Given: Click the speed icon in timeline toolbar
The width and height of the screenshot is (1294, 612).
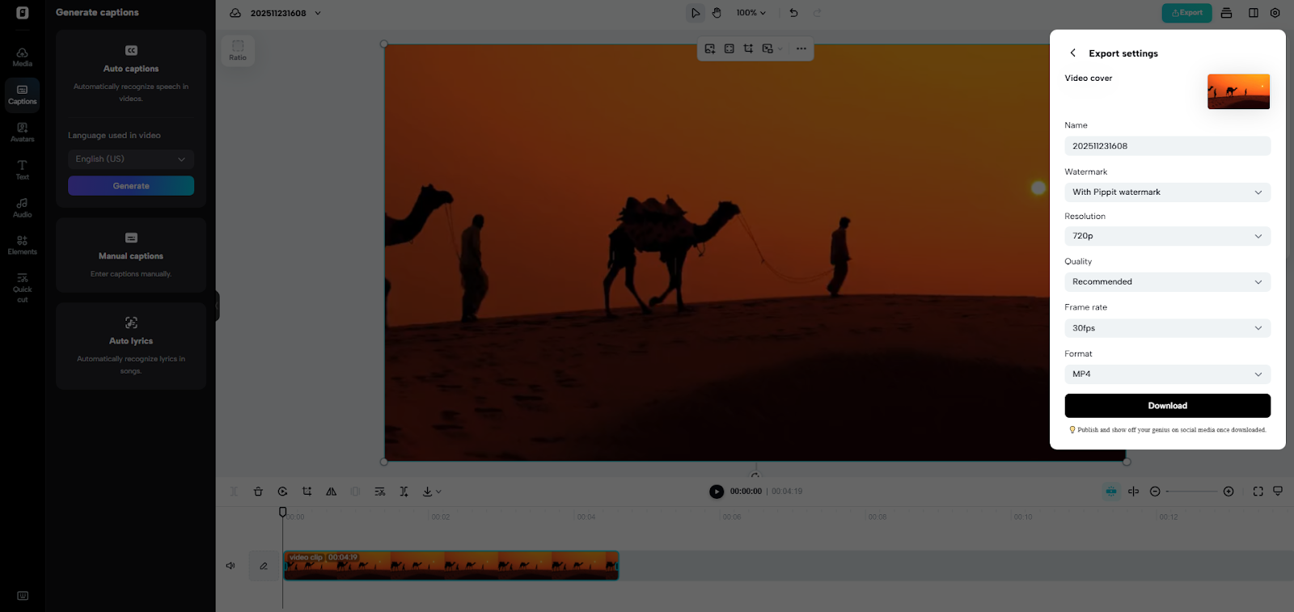Looking at the screenshot, I should click(282, 492).
